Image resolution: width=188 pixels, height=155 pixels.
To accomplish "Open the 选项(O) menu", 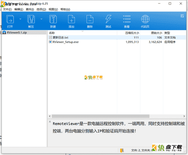I will (41, 10).
